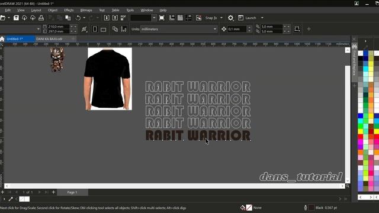Open the Snap To dropdown
This screenshot has width=379, height=213.
[x=221, y=18]
